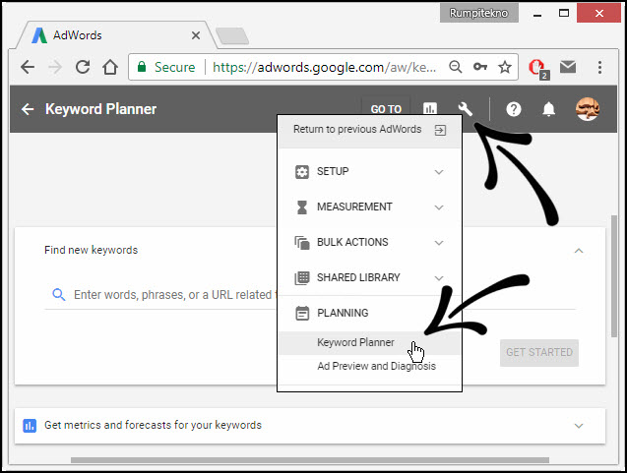Image resolution: width=627 pixels, height=473 pixels.
Task: Expand the SETUP section chevron
Action: point(439,172)
